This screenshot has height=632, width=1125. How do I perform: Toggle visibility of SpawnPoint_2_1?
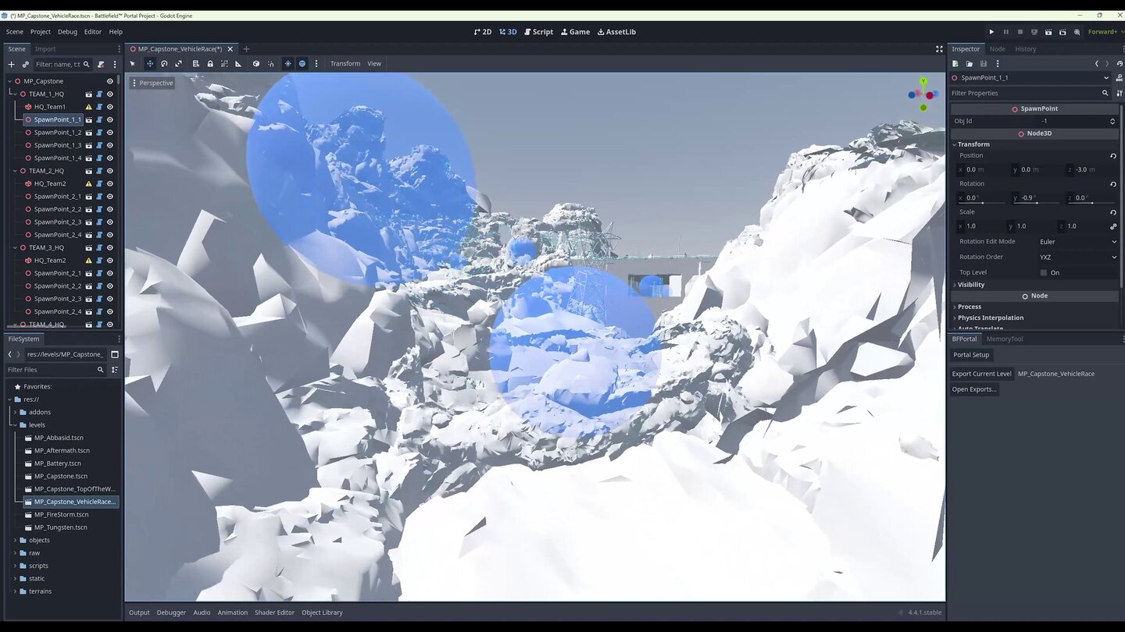[x=110, y=197]
